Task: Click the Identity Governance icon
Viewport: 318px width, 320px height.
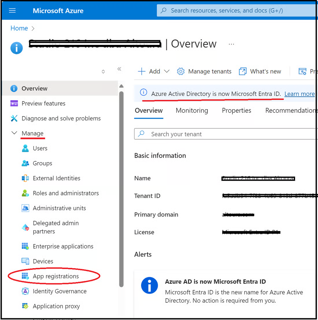Action: (25, 291)
